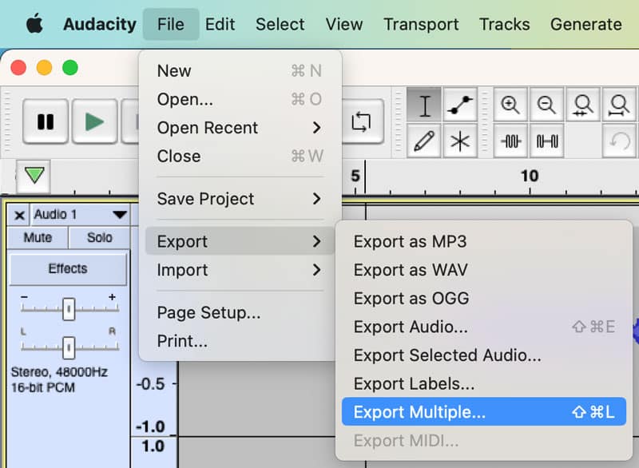Image resolution: width=639 pixels, height=468 pixels.
Task: Select the Draw (pencil) tool
Action: (424, 141)
